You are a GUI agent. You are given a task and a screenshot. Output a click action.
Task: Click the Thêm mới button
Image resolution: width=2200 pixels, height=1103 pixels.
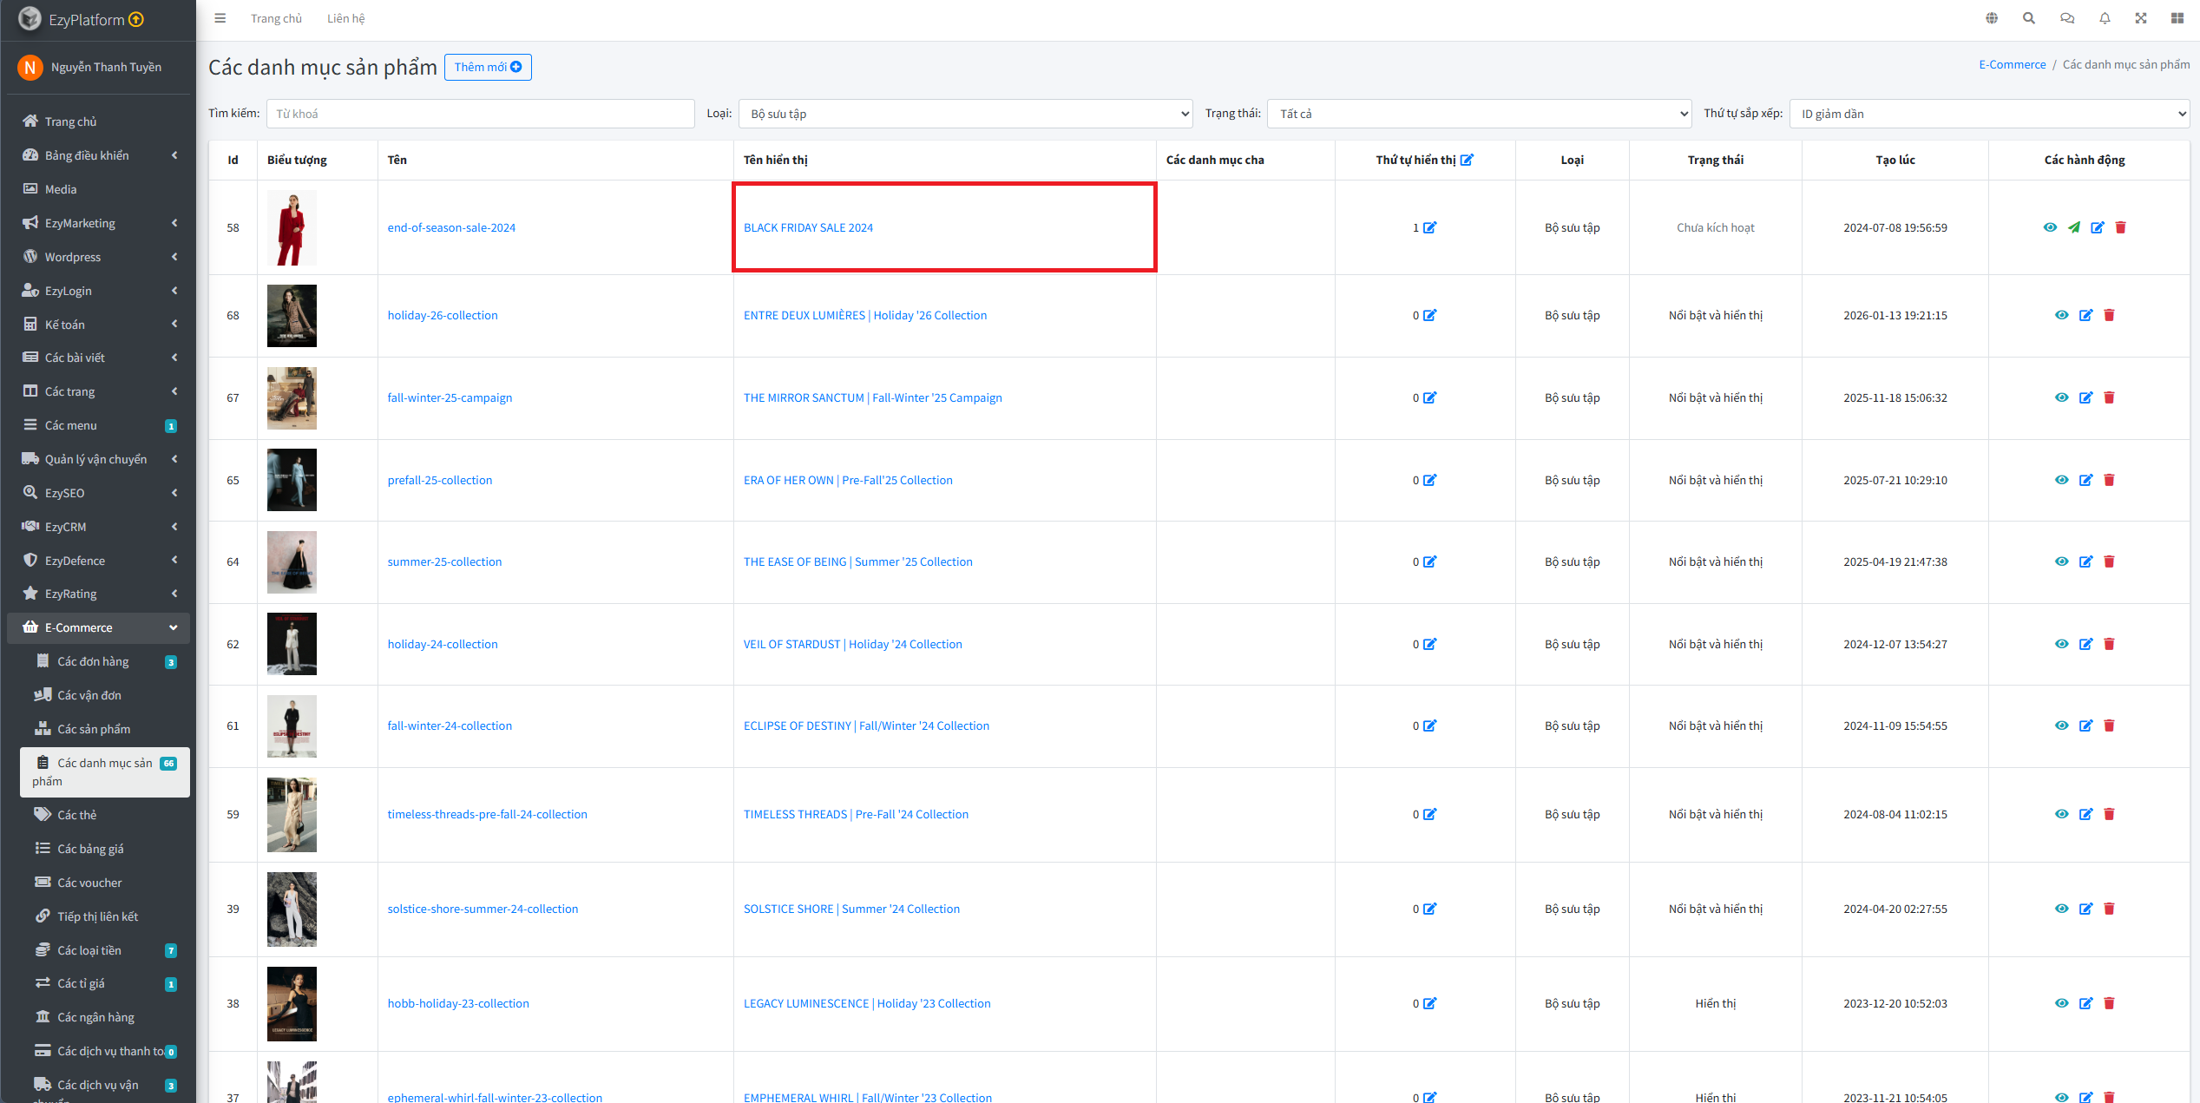pos(488,67)
